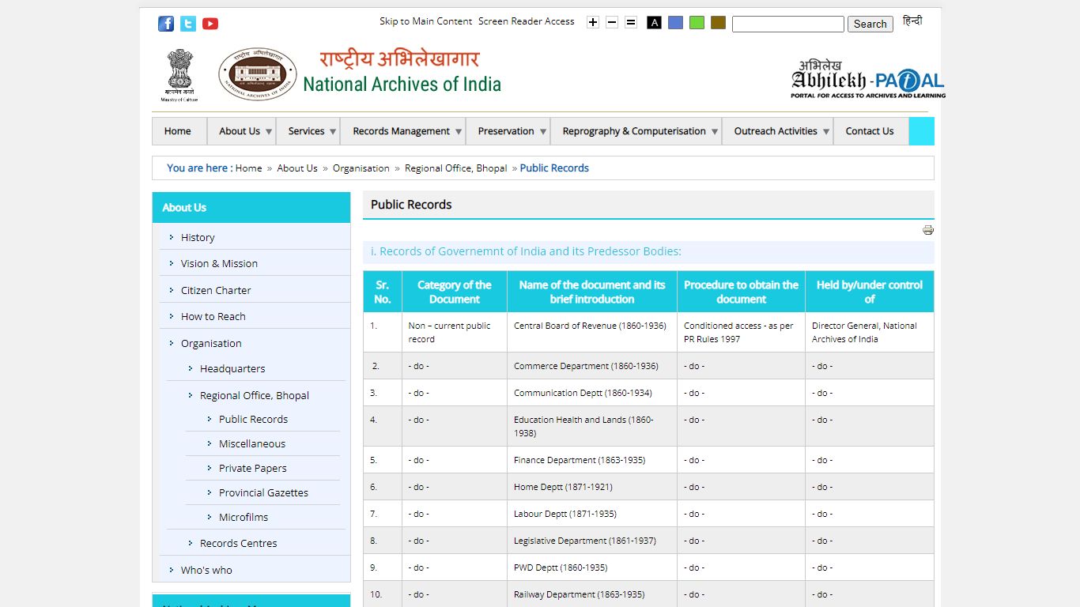Expand the About Us menu arrow
This screenshot has width=1080, height=607.
[269, 132]
